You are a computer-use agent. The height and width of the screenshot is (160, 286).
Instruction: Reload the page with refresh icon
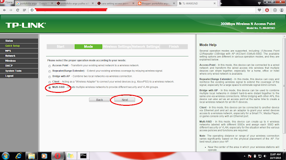click(x=17, y=10)
